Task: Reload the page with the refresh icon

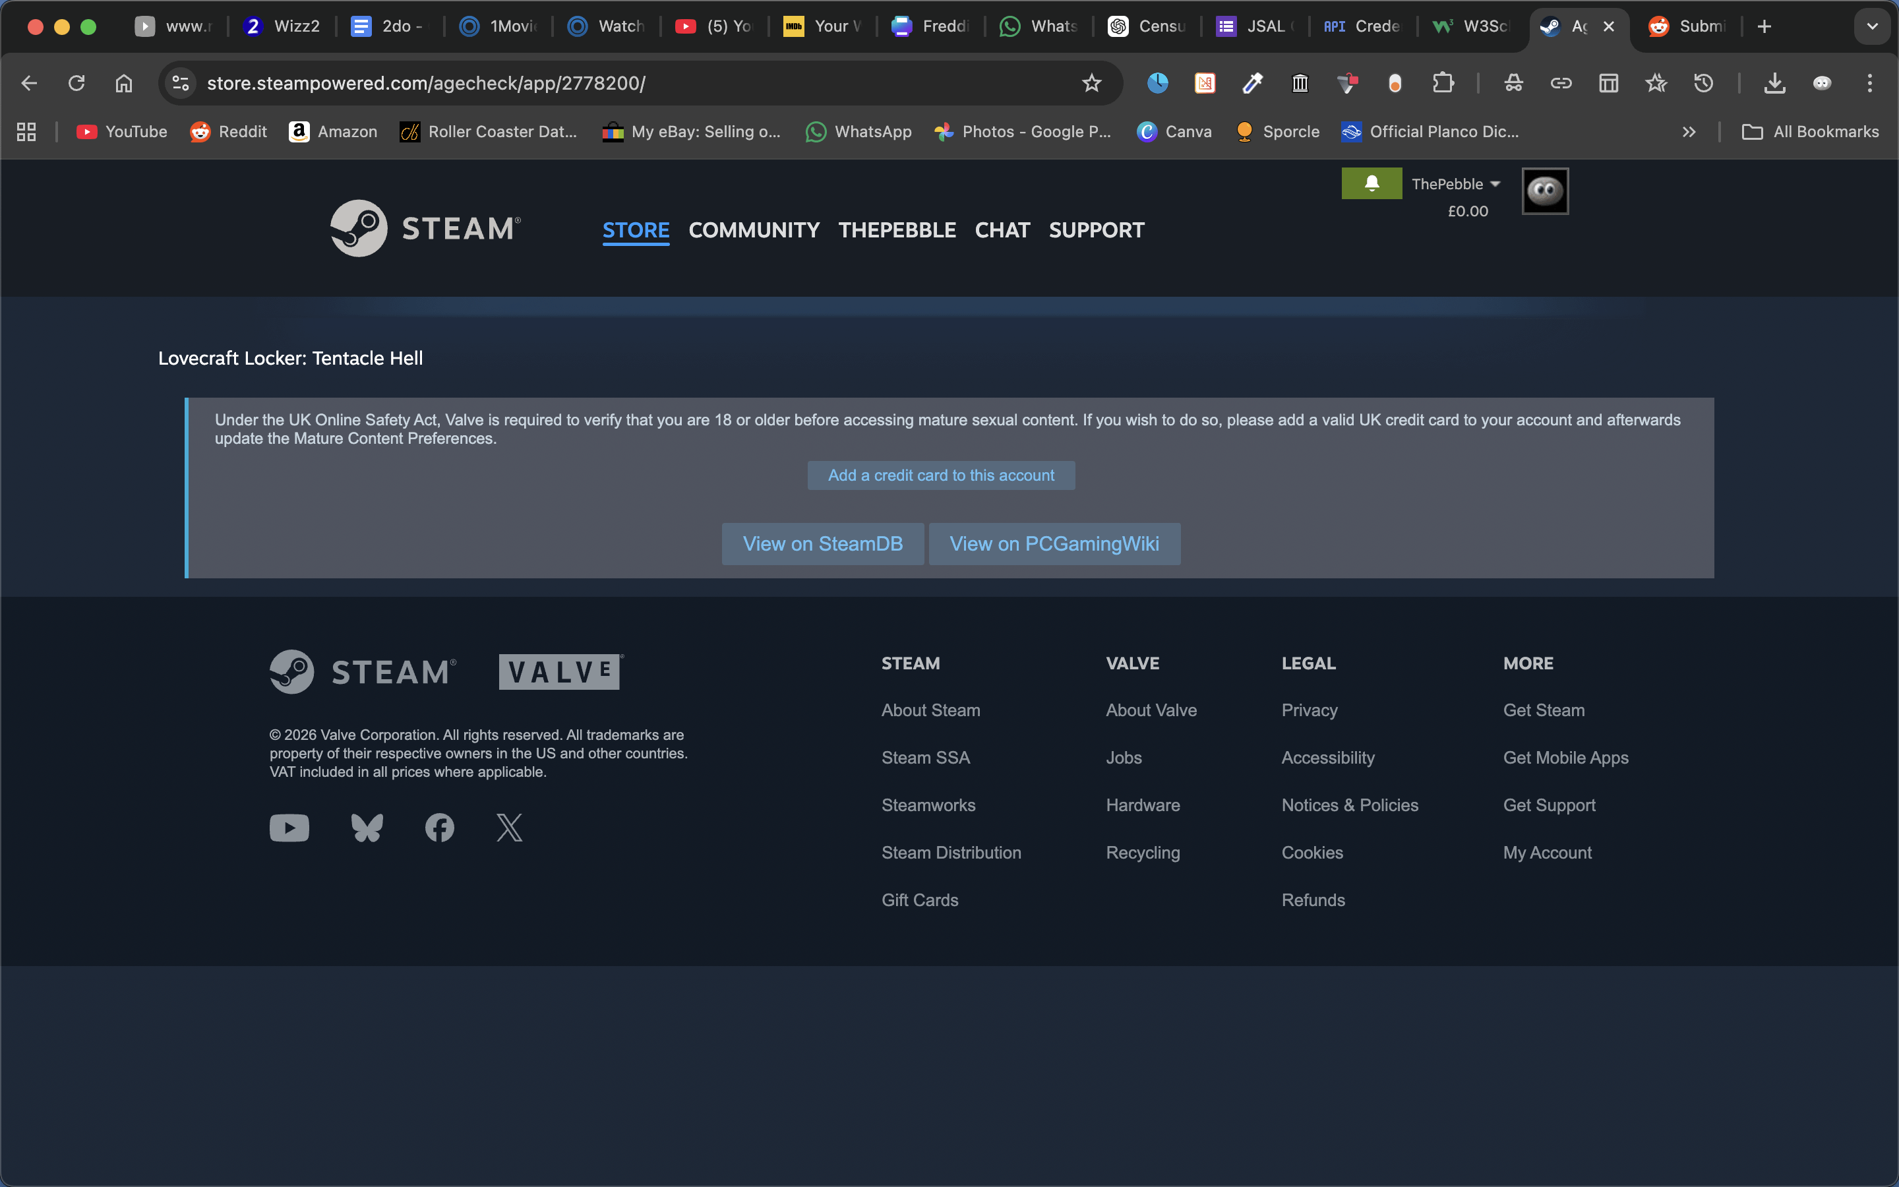Action: click(76, 83)
